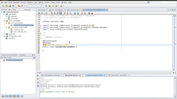The image size is (177, 99).
Task: Click the Clean and Build Project icon
Action: click(x=50, y=6)
